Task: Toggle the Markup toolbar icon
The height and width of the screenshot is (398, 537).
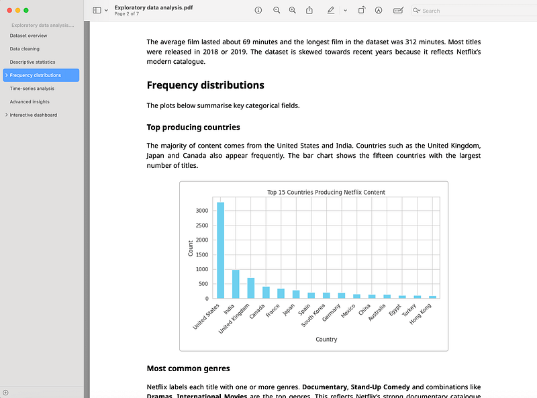Action: click(x=379, y=10)
